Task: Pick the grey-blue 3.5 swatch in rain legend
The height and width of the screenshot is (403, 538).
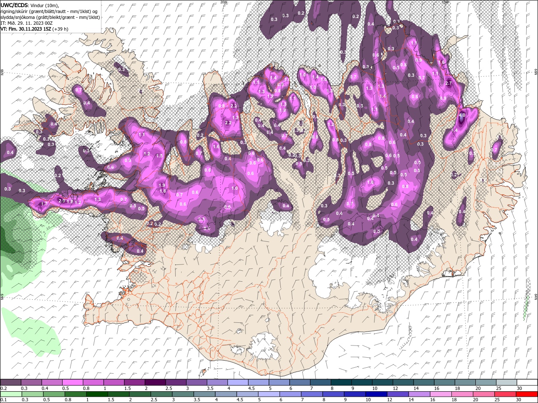Action: coord(205,394)
